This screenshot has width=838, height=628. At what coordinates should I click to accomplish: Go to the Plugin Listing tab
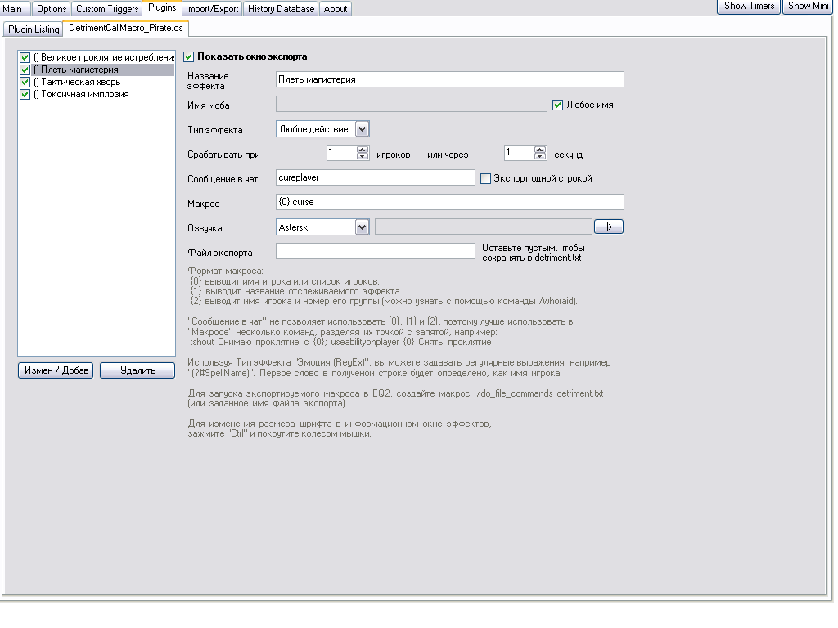point(34,29)
